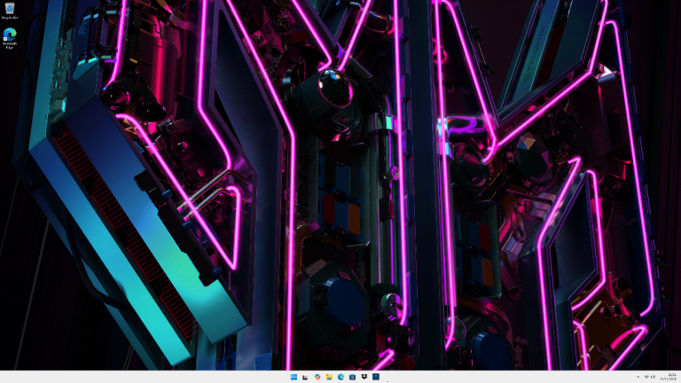Open the Dropbox app on the taskbar
Image resolution: width=681 pixels, height=383 pixels.
pos(364,377)
